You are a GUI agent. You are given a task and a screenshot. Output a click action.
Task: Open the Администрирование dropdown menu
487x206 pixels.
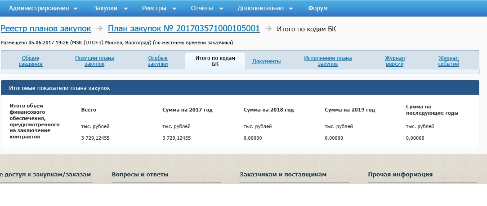coord(43,8)
